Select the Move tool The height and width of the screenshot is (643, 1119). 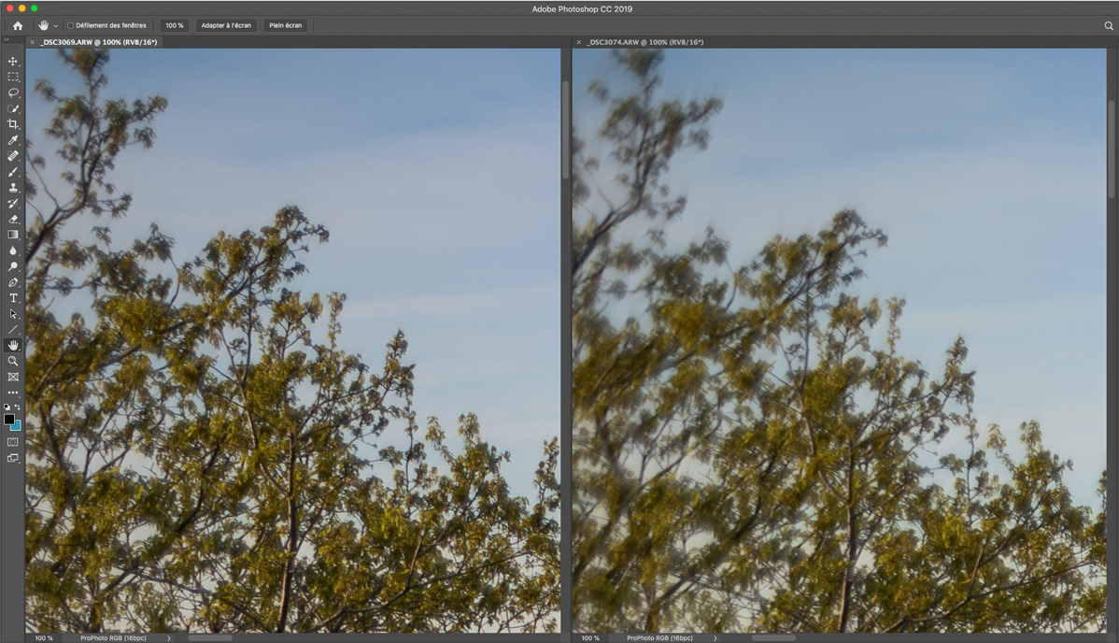click(x=13, y=61)
